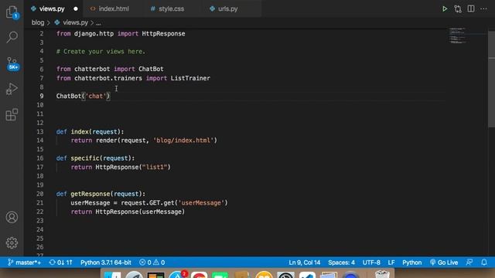Expand breadcrumb ellipsis symbol list
Viewport: 495px width, 278px height.
98,22
